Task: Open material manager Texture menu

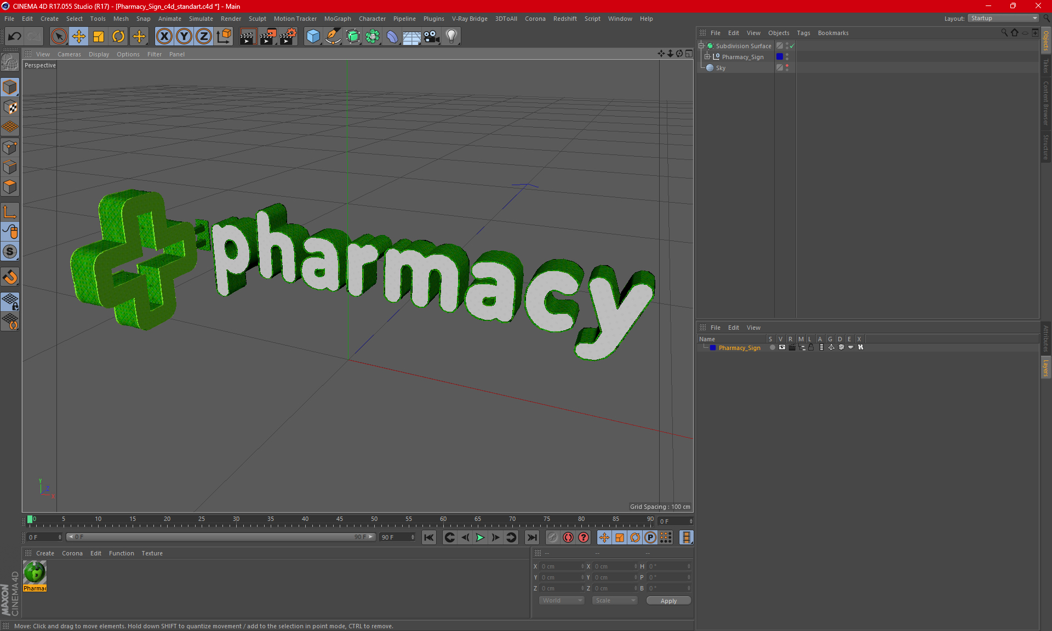Action: pyautogui.click(x=152, y=553)
